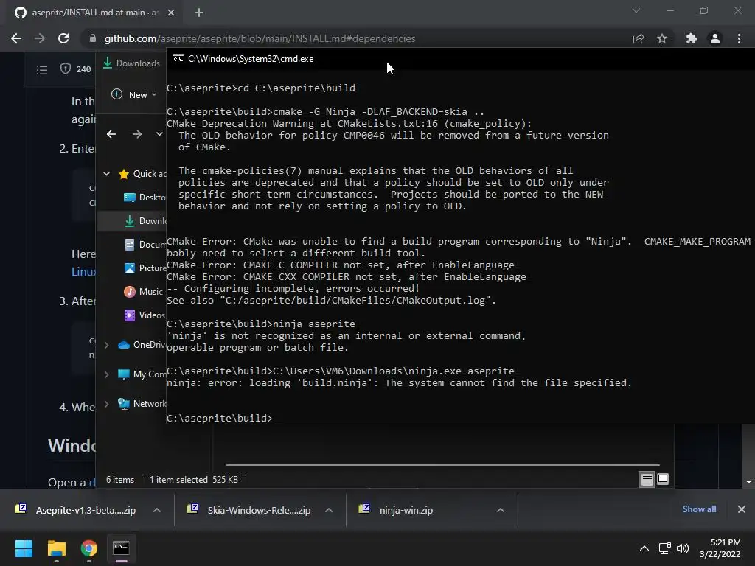Click the OneDrive cloud icon

tap(124, 345)
